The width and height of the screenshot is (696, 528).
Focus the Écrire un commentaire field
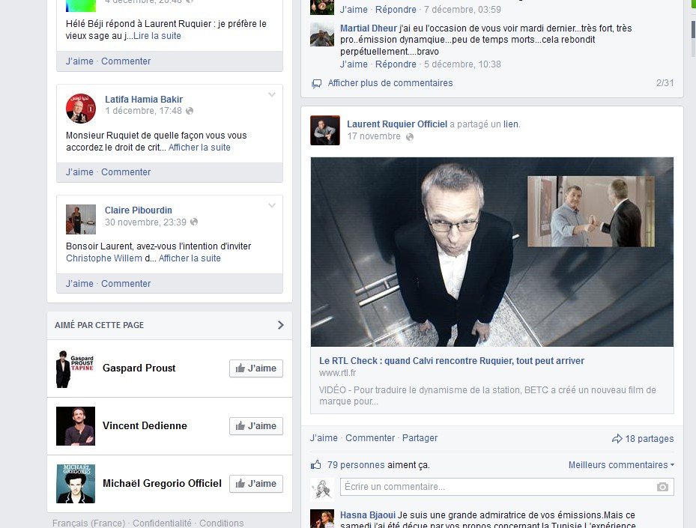point(507,487)
